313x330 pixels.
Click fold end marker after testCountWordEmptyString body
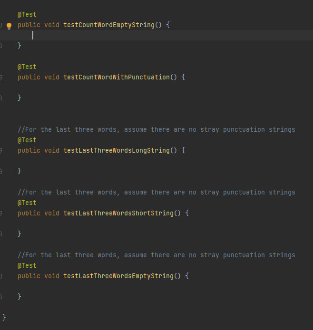click(1, 45)
